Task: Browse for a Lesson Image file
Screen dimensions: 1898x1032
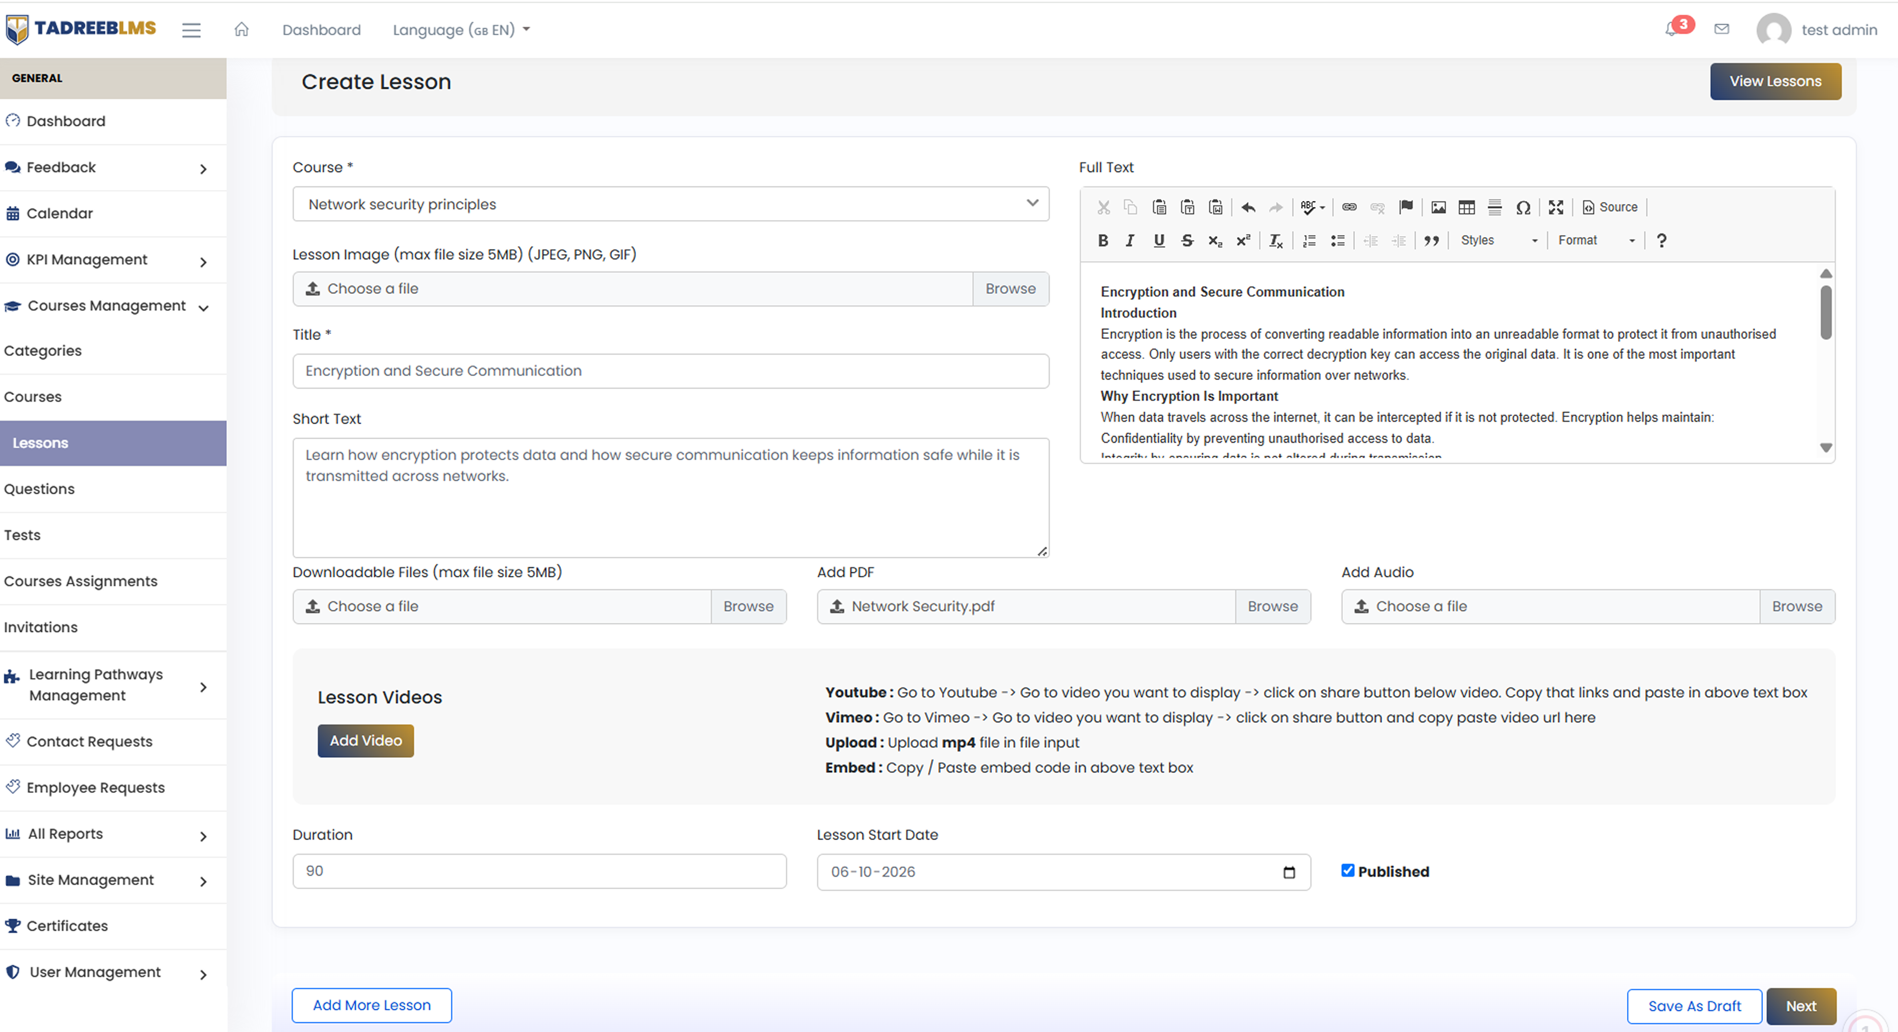Action: [x=1010, y=289]
